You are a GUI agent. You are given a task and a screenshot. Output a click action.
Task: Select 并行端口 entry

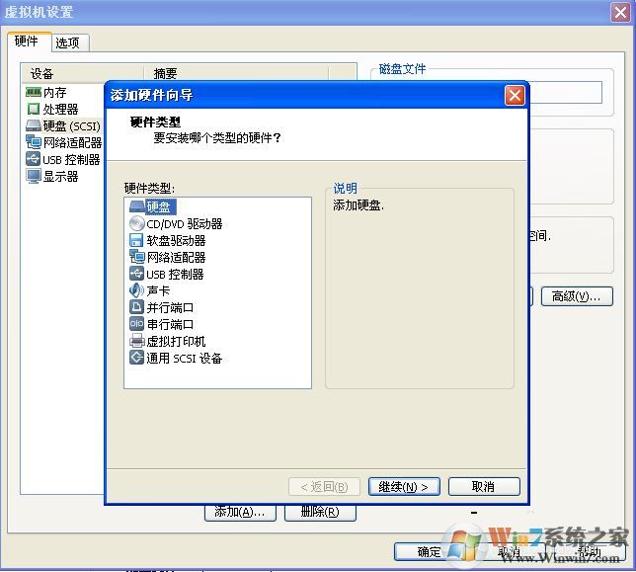pyautogui.click(x=170, y=307)
